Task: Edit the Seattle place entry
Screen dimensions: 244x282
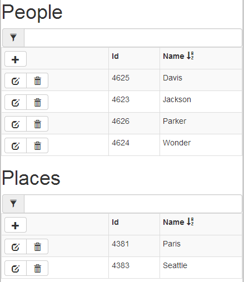Action: tap(16, 268)
